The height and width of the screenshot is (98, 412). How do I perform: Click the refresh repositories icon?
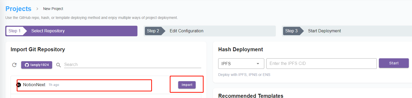point(14,65)
